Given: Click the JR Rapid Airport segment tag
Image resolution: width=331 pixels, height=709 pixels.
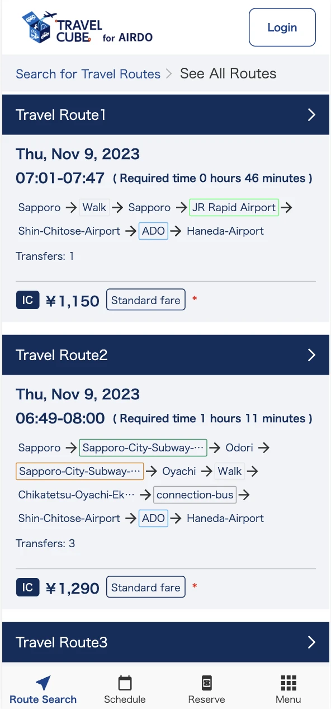Looking at the screenshot, I should click(x=234, y=207).
